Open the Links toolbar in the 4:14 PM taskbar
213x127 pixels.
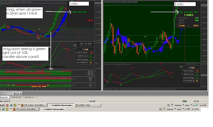(x=179, y=109)
